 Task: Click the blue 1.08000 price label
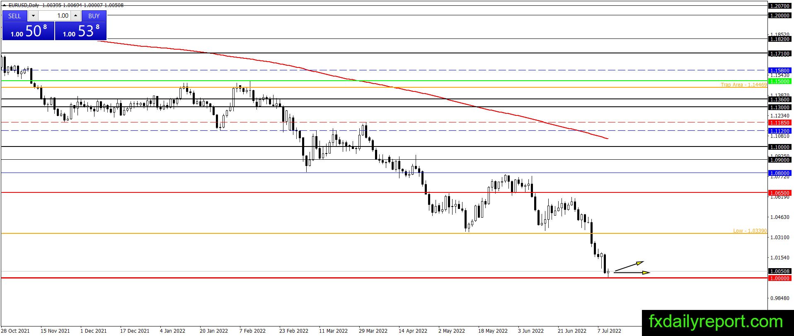(779, 173)
